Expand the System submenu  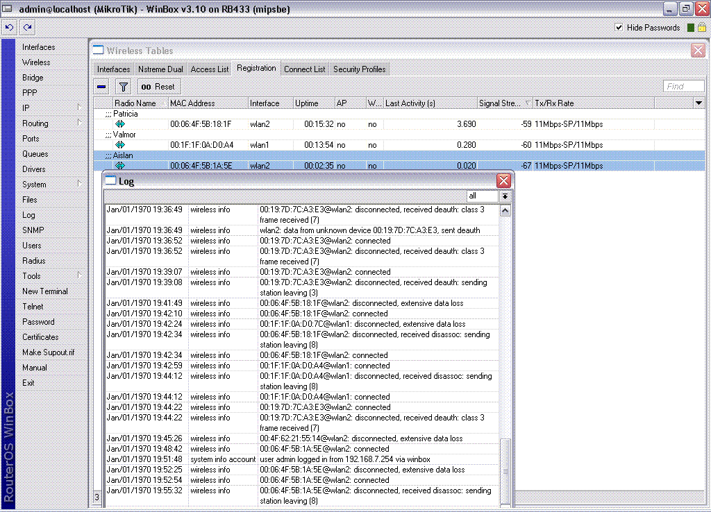tap(79, 184)
